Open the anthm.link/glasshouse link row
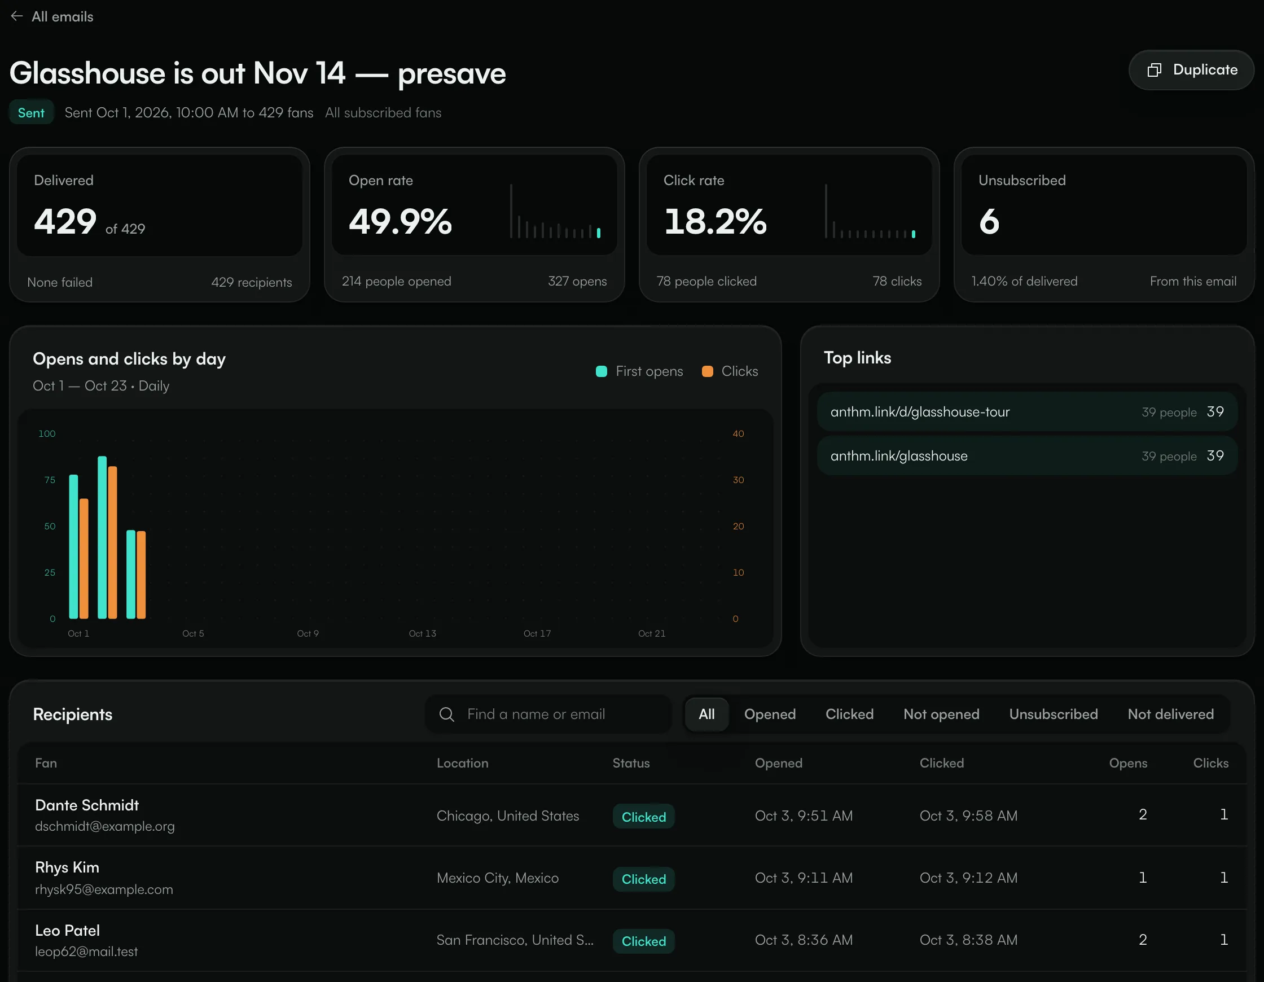 click(x=1026, y=455)
